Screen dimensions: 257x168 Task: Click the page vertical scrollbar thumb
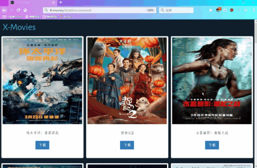point(255,33)
